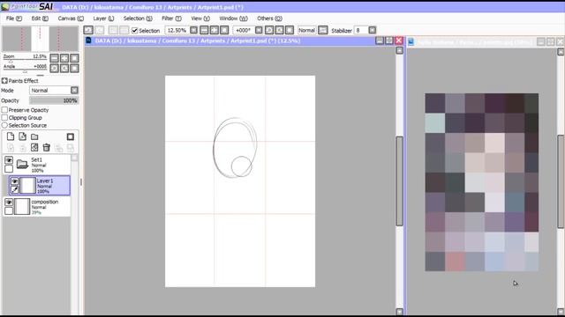Viewport: 565px width, 317px height.
Task: Hide the composition layer
Action: (x=9, y=202)
